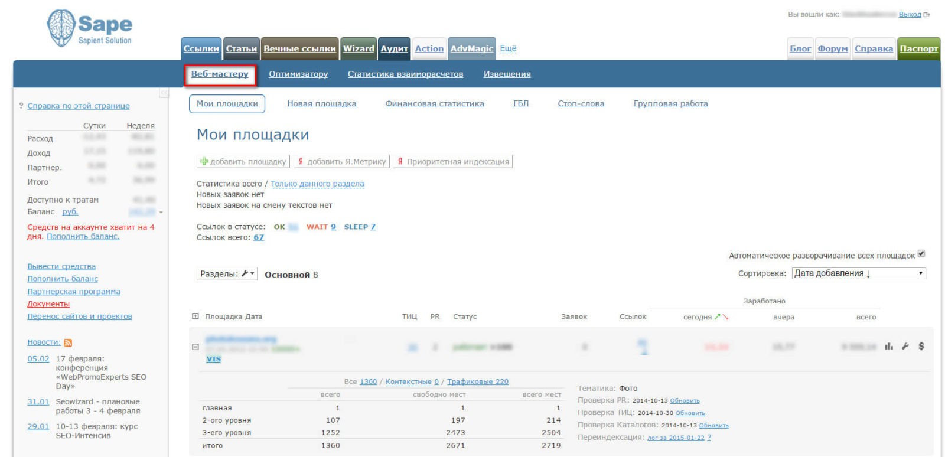The width and height of the screenshot is (945, 457).
Task: Click the руб. currency link
Action: coord(70,212)
